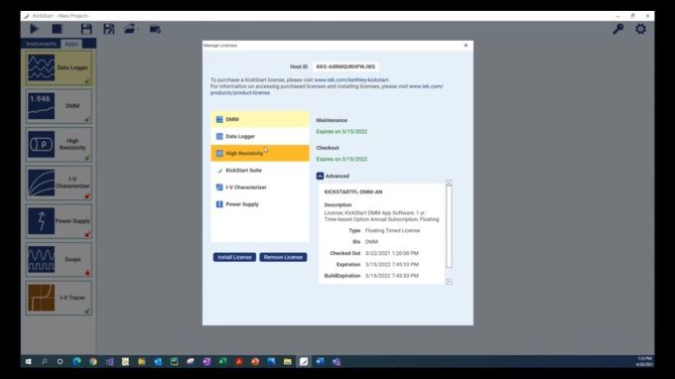The height and width of the screenshot is (379, 675).
Task: Click the Run (play) toolbar icon
Action: point(34,29)
